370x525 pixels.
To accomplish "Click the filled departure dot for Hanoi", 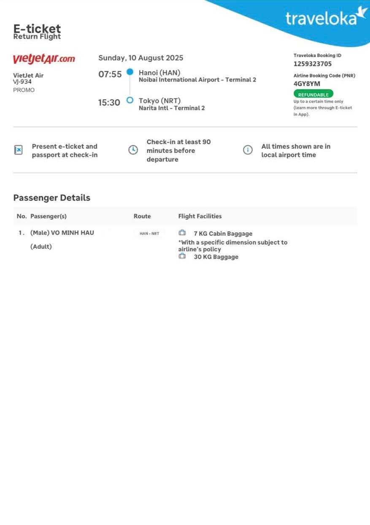I will pyautogui.click(x=130, y=72).
